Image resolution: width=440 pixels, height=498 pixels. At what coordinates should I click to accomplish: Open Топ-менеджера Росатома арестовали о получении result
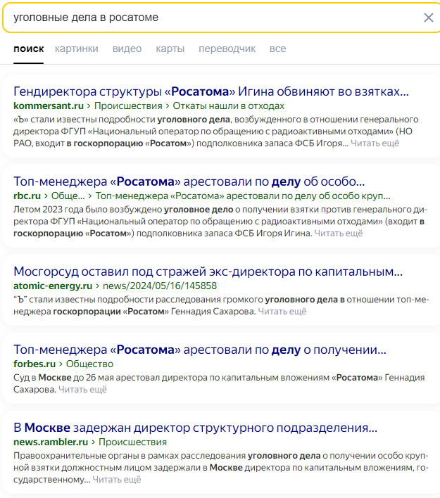200,350
